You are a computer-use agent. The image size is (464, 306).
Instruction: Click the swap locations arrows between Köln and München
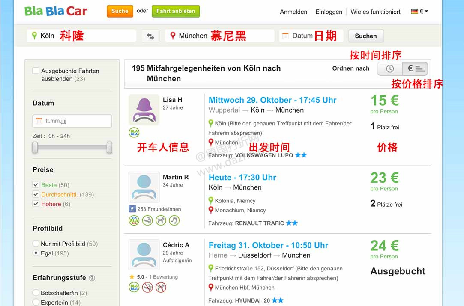point(150,36)
